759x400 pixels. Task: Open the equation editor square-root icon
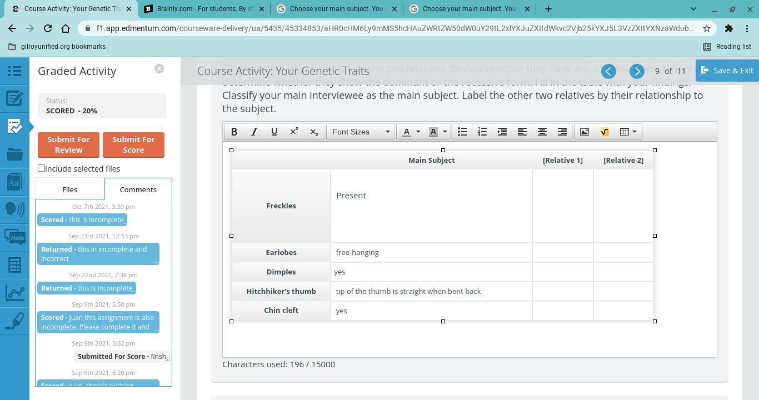coord(605,132)
